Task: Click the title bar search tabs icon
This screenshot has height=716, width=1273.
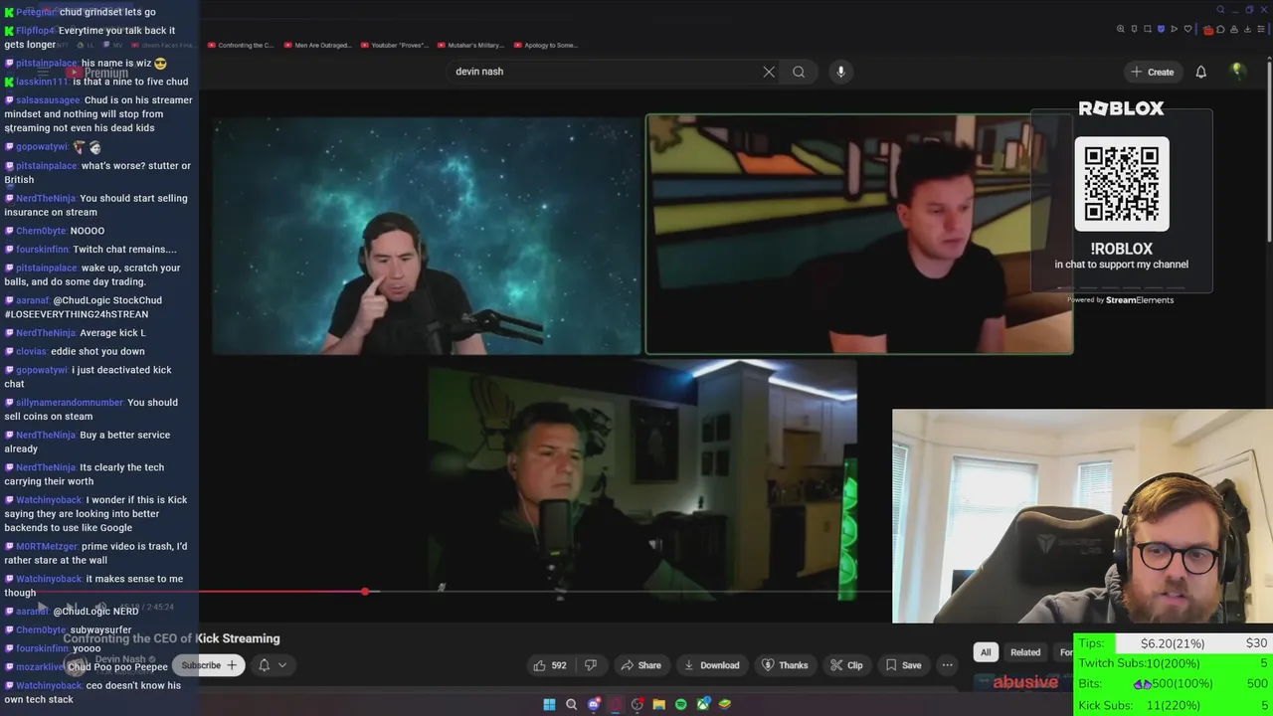Action: tap(1220, 10)
